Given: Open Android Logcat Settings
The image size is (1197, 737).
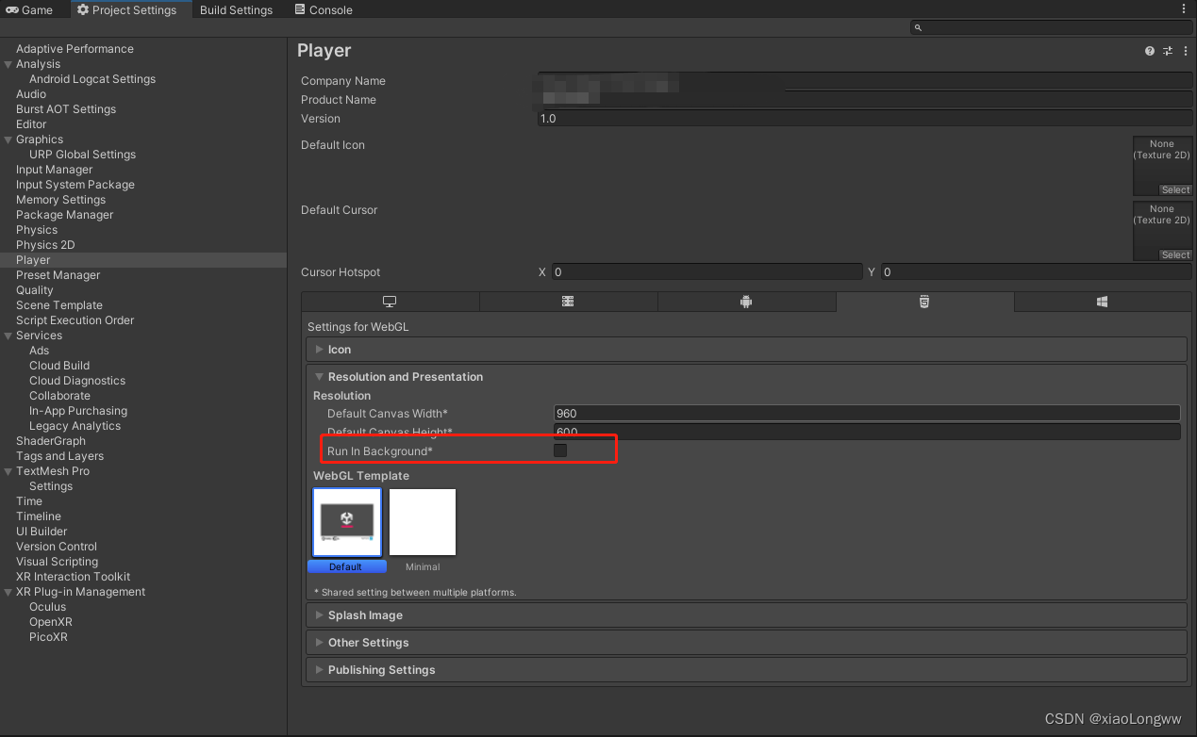Looking at the screenshot, I should 92,79.
